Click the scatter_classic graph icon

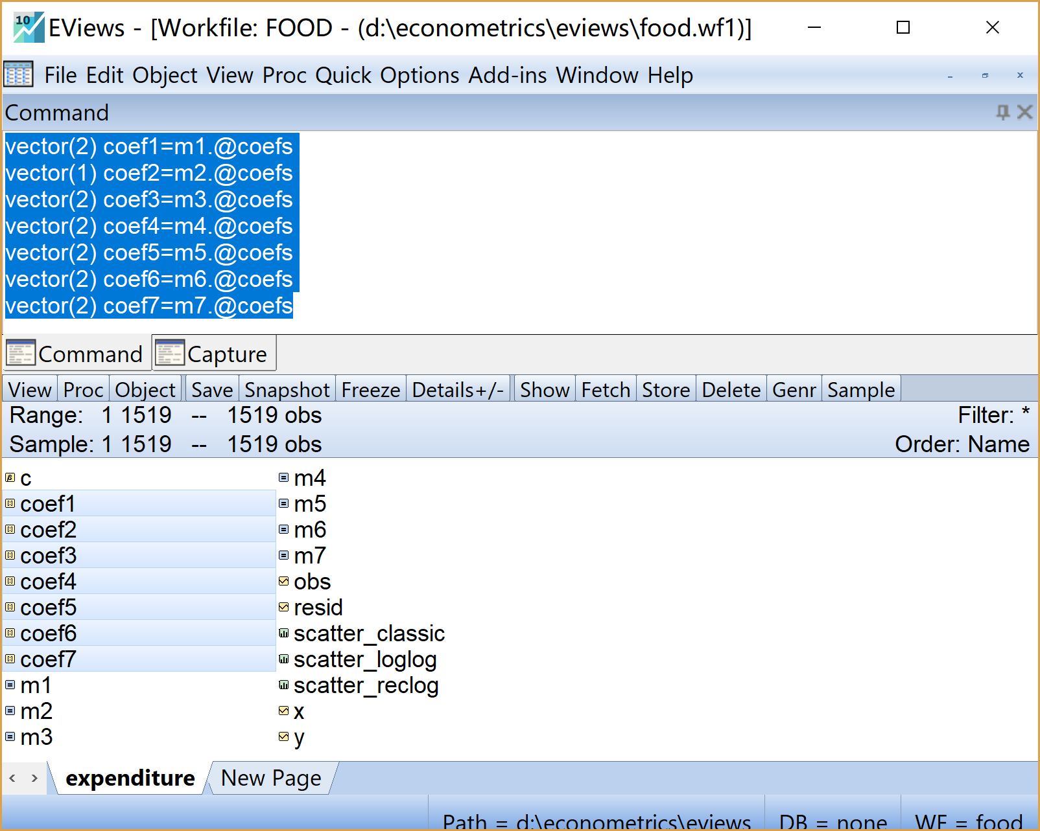[283, 633]
